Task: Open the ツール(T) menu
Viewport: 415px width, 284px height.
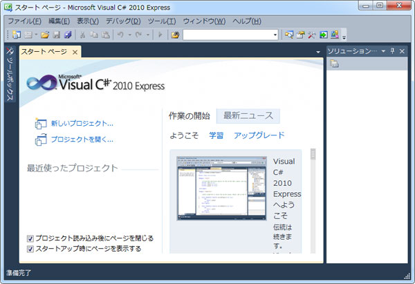Action: [162, 21]
